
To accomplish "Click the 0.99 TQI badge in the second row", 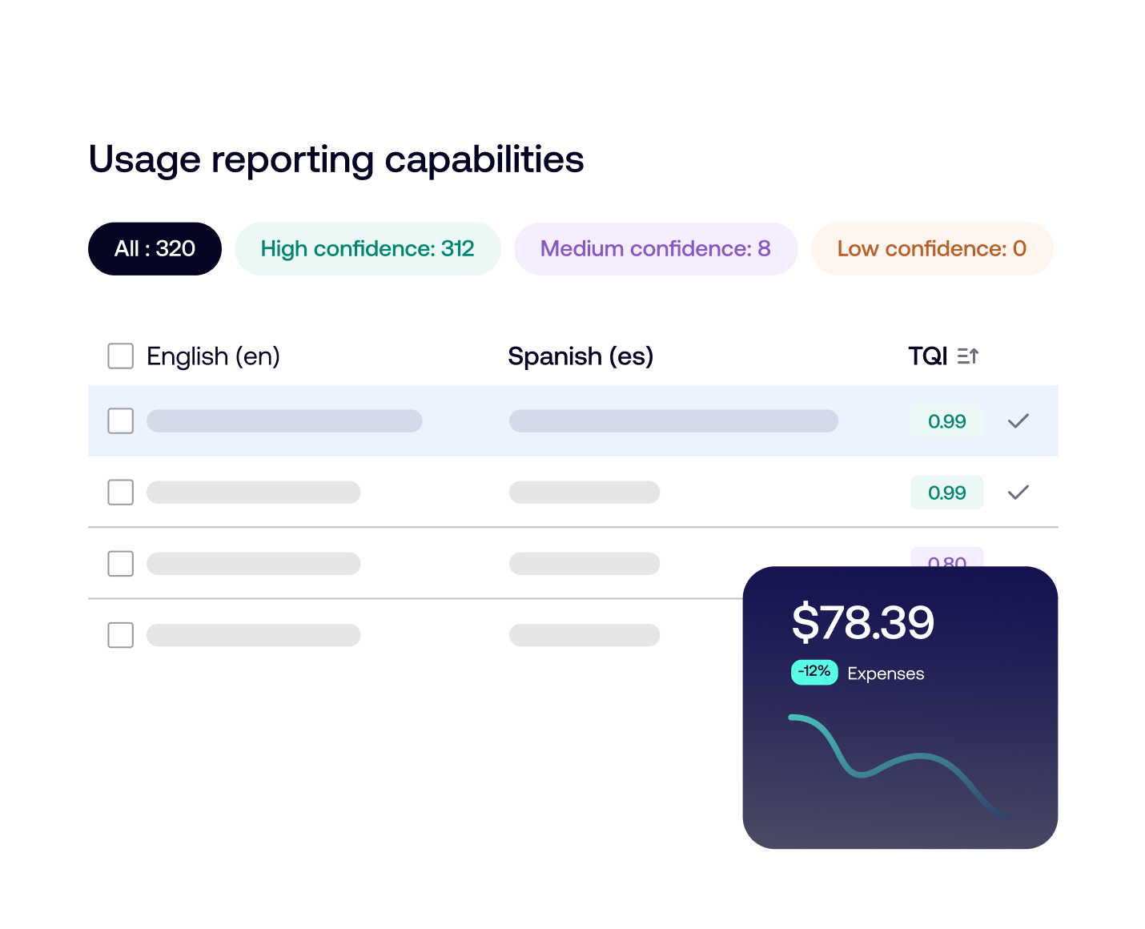I will 946,493.
